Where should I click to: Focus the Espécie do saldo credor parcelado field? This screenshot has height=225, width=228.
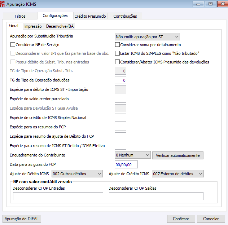click(x=120, y=99)
